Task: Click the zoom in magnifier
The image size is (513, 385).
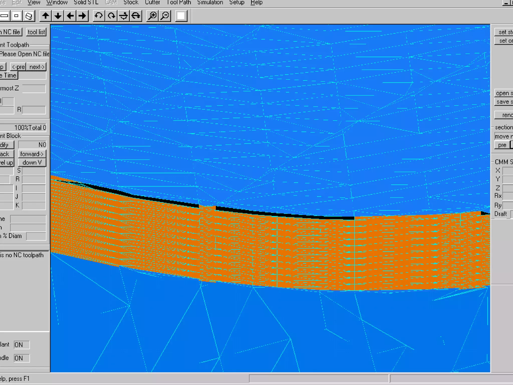Action: (152, 16)
